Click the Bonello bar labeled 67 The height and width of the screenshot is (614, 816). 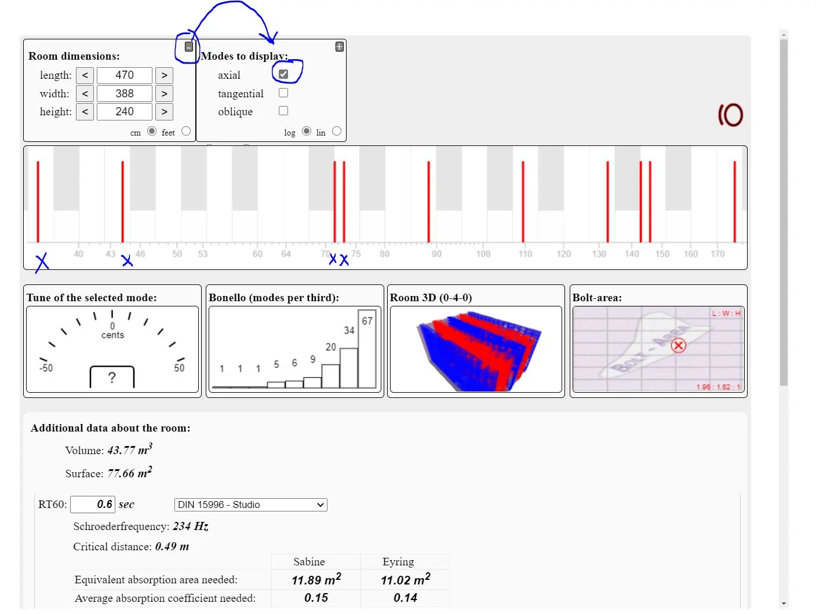click(367, 350)
